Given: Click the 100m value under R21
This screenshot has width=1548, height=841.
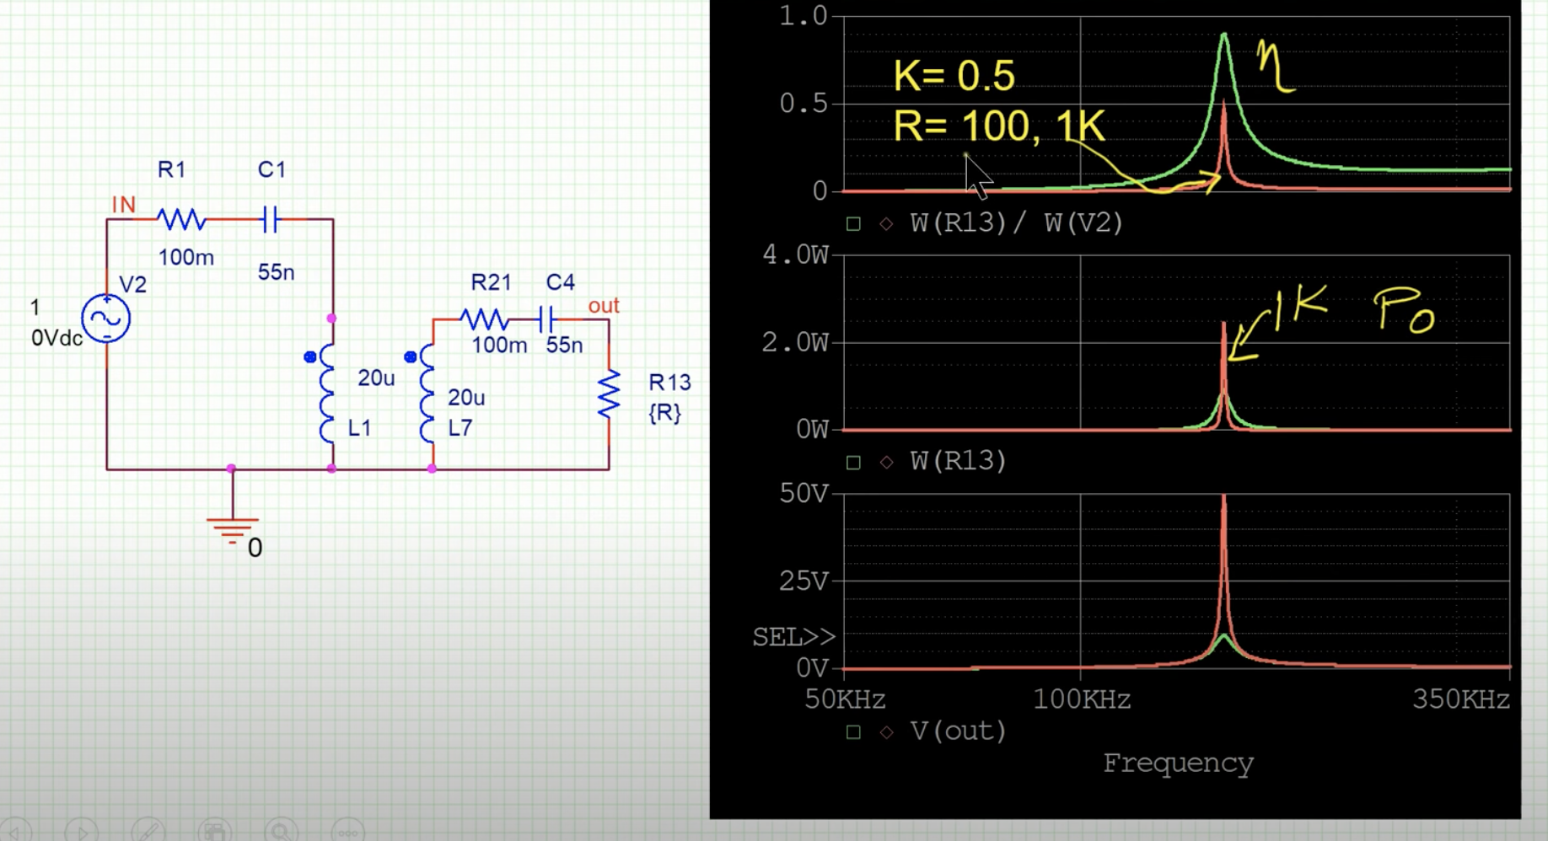Looking at the screenshot, I should click(x=499, y=345).
